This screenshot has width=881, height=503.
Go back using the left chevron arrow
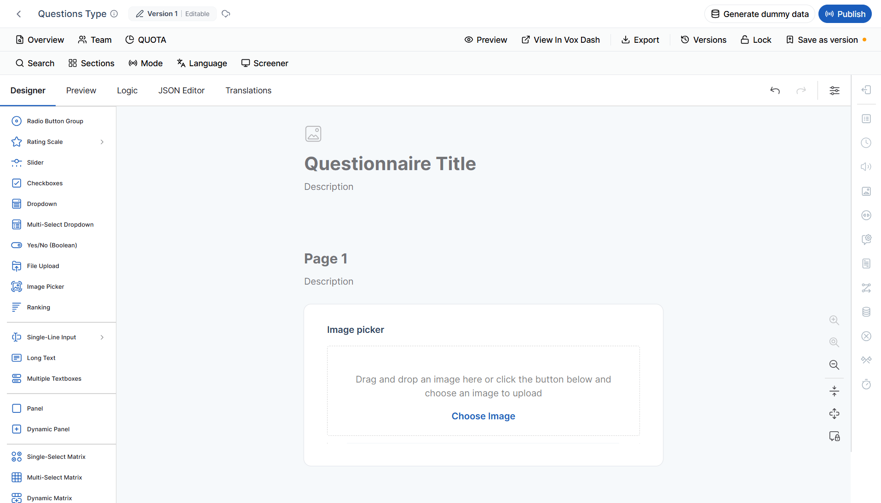[x=19, y=14]
